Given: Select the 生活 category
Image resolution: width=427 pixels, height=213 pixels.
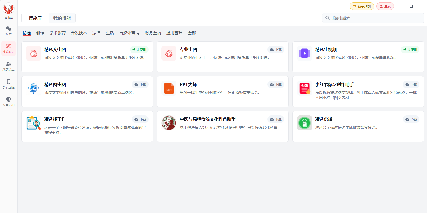Looking at the screenshot, I should [110, 33].
